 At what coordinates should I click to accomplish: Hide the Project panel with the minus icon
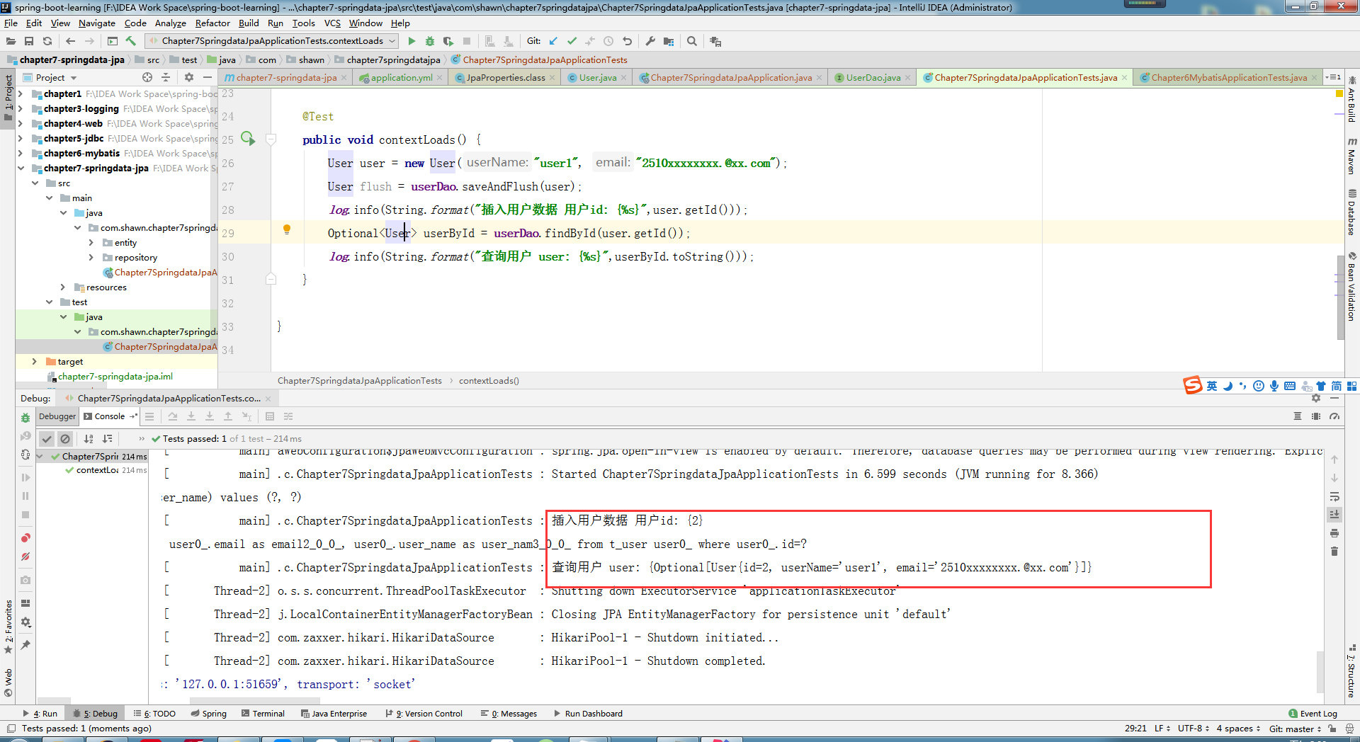click(208, 77)
